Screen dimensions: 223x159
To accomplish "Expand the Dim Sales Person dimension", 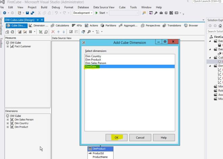I will tap(8, 120).
